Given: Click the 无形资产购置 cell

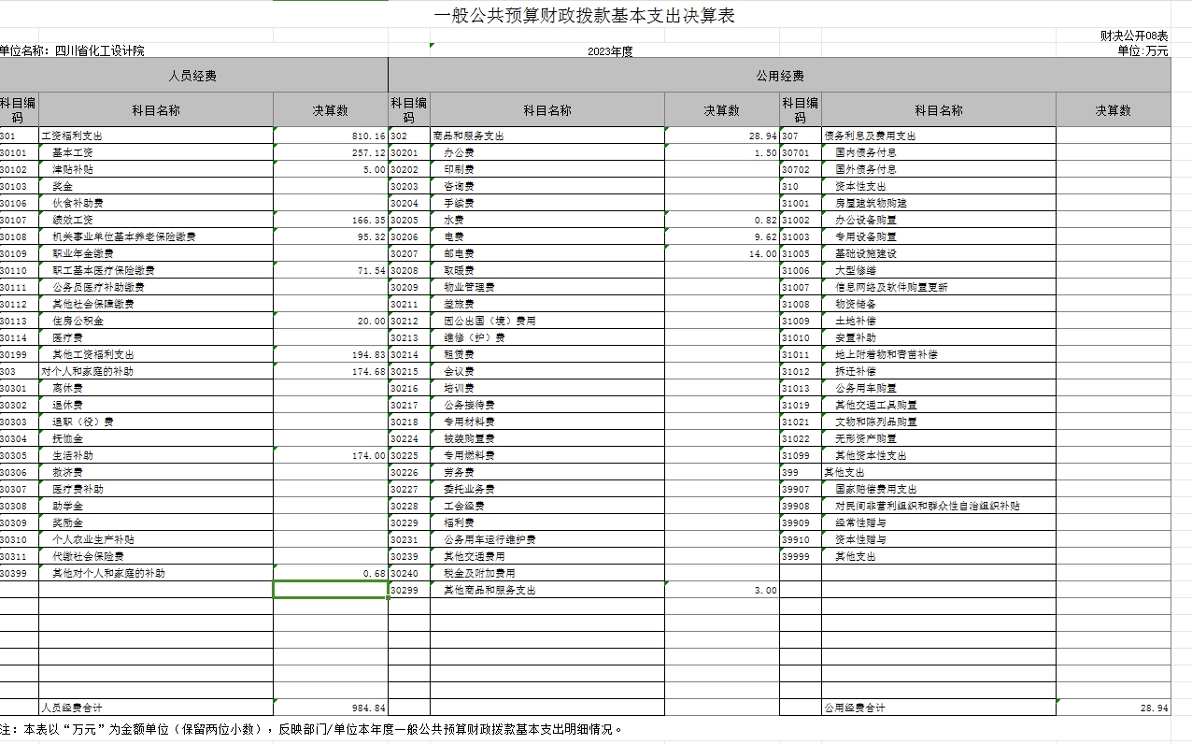Looking at the screenshot, I should click(939, 438).
